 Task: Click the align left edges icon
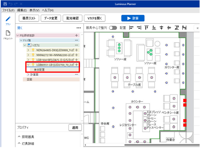131,28
